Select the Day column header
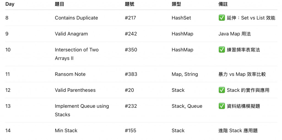 (10, 4)
